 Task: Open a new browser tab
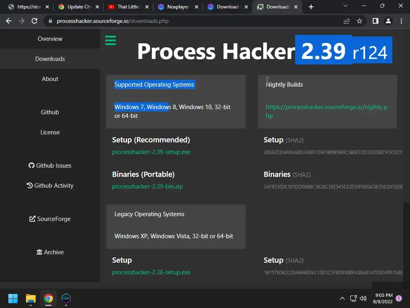coord(311,7)
